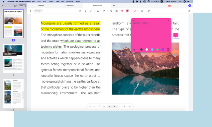Select the Text Callout tool
Image resolution: width=212 pixels, height=127 pixels.
click(x=122, y=11)
